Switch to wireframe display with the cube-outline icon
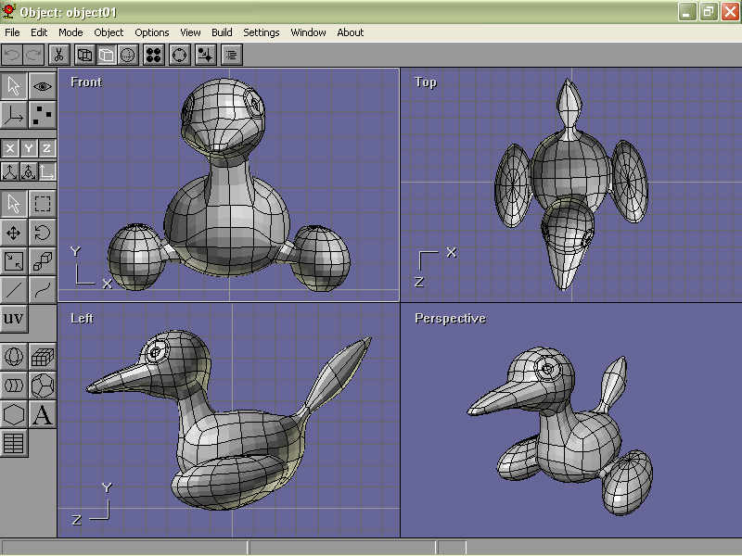742x556 pixels. click(85, 55)
